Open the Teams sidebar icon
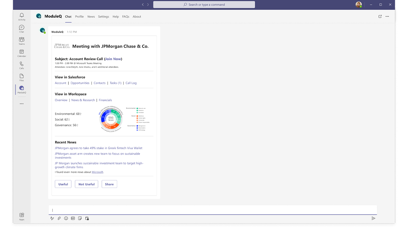 pos(22,41)
